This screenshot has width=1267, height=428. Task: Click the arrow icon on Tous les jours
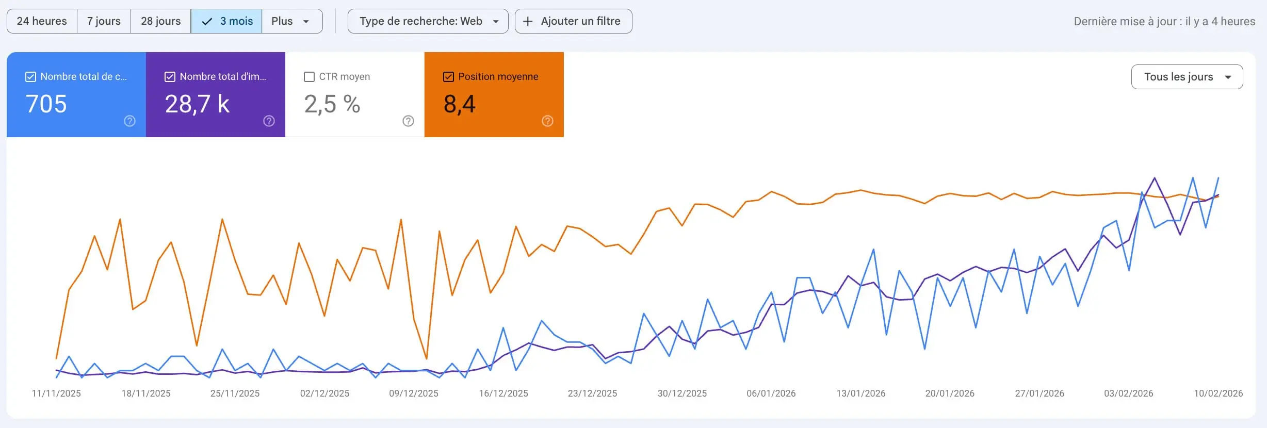click(1228, 76)
